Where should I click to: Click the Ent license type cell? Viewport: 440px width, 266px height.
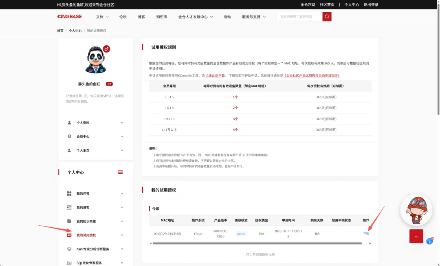coord(262,234)
